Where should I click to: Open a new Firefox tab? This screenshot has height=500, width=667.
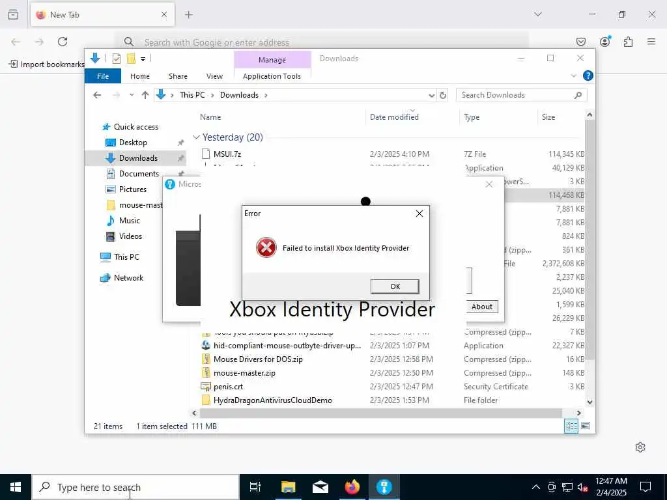188,15
